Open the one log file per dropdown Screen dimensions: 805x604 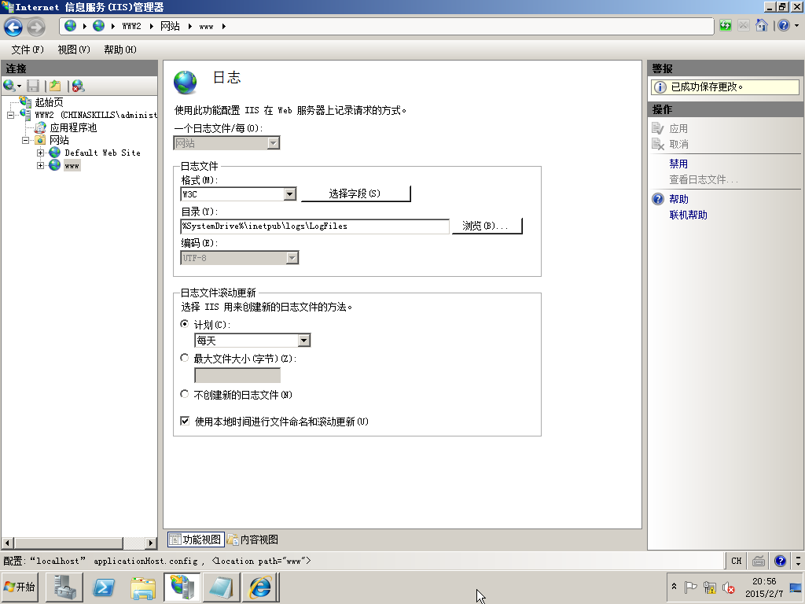[273, 143]
